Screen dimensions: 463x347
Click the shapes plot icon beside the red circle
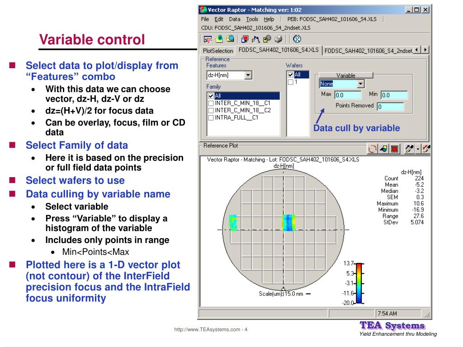tap(383, 149)
